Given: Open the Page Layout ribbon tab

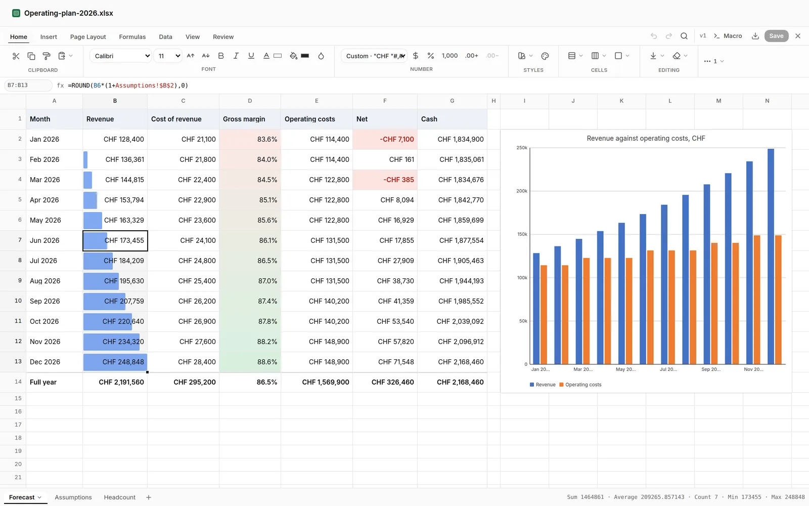Looking at the screenshot, I should 88,37.
